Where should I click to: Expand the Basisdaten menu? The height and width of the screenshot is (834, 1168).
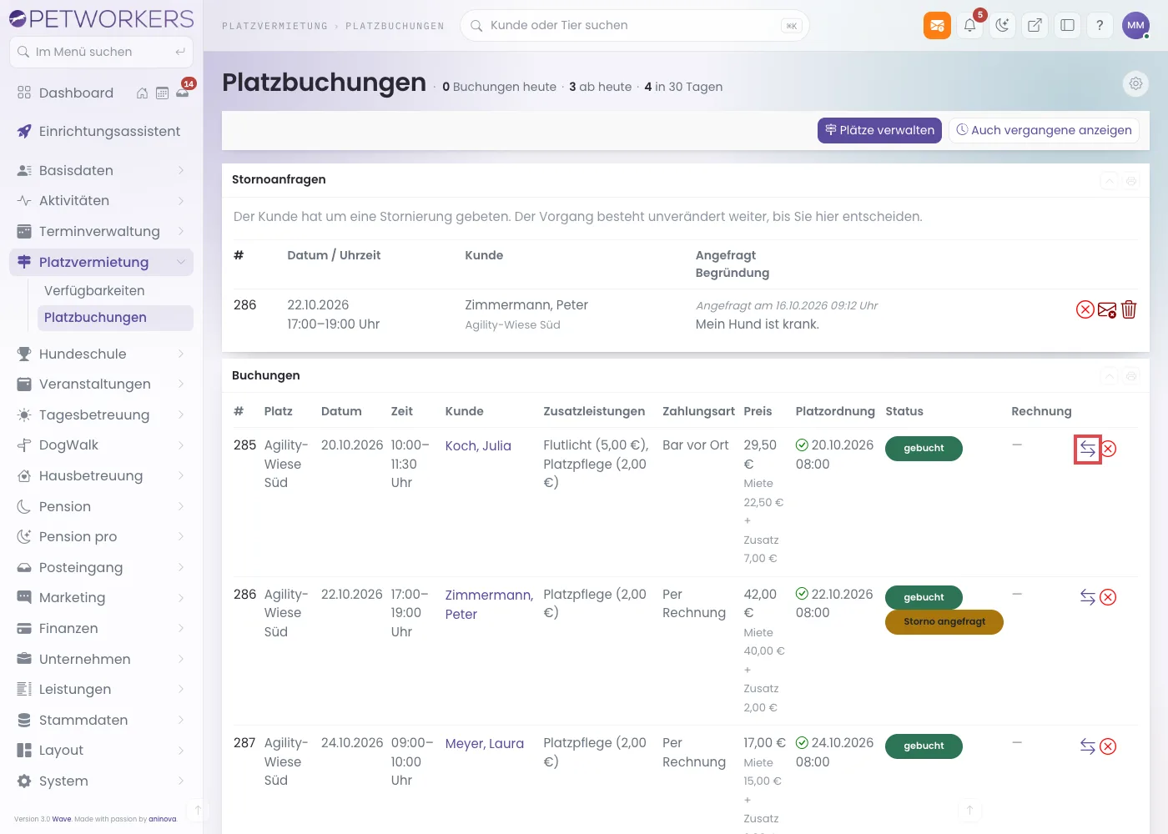click(x=101, y=170)
